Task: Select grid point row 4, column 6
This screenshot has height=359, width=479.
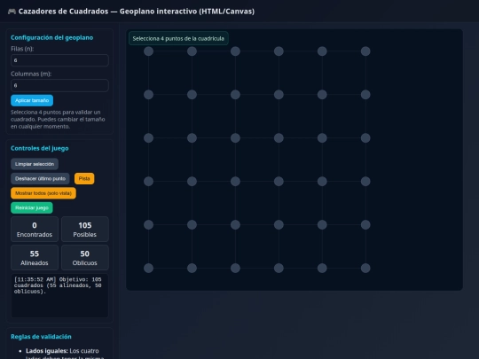Action: click(365, 182)
